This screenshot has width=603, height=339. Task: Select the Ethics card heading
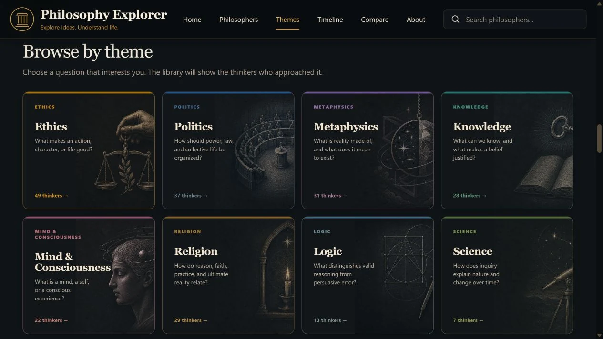point(51,127)
